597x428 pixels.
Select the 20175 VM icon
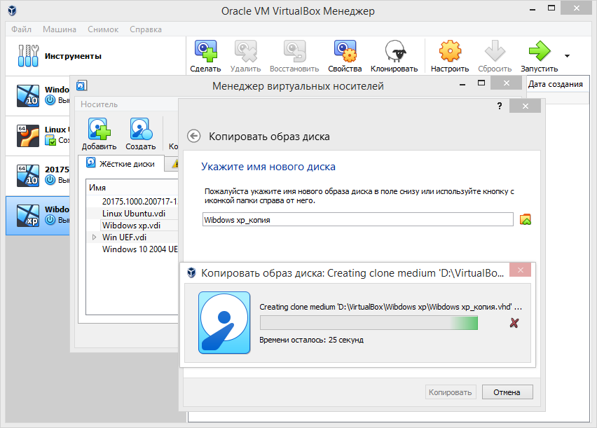28,176
